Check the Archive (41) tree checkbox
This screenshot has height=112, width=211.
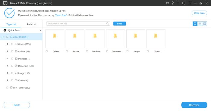pos(12,51)
